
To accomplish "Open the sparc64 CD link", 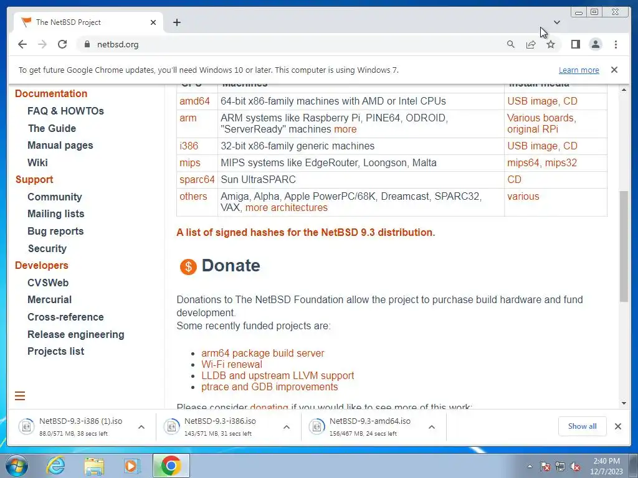I will tap(514, 180).
